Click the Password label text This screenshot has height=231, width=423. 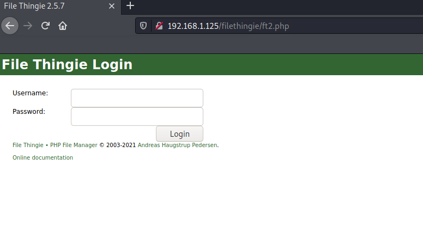pyautogui.click(x=28, y=111)
